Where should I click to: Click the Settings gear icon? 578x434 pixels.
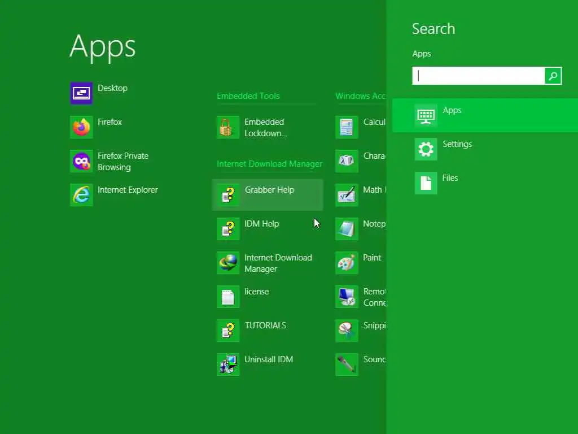[426, 149]
